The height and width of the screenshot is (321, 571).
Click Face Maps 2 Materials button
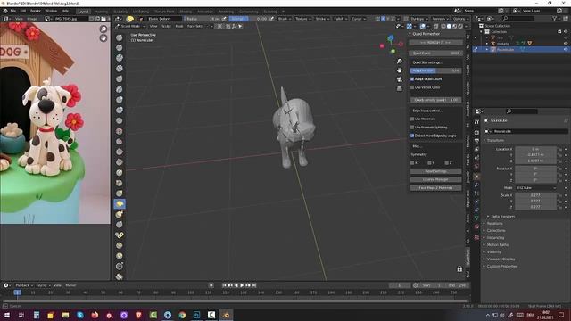[x=435, y=188]
